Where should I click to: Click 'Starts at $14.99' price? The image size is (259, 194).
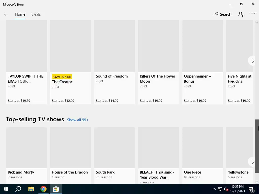107,101
